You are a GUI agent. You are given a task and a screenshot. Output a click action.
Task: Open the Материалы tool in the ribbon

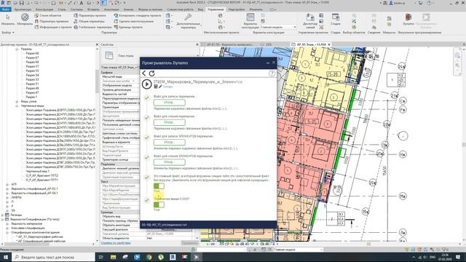click(25, 20)
